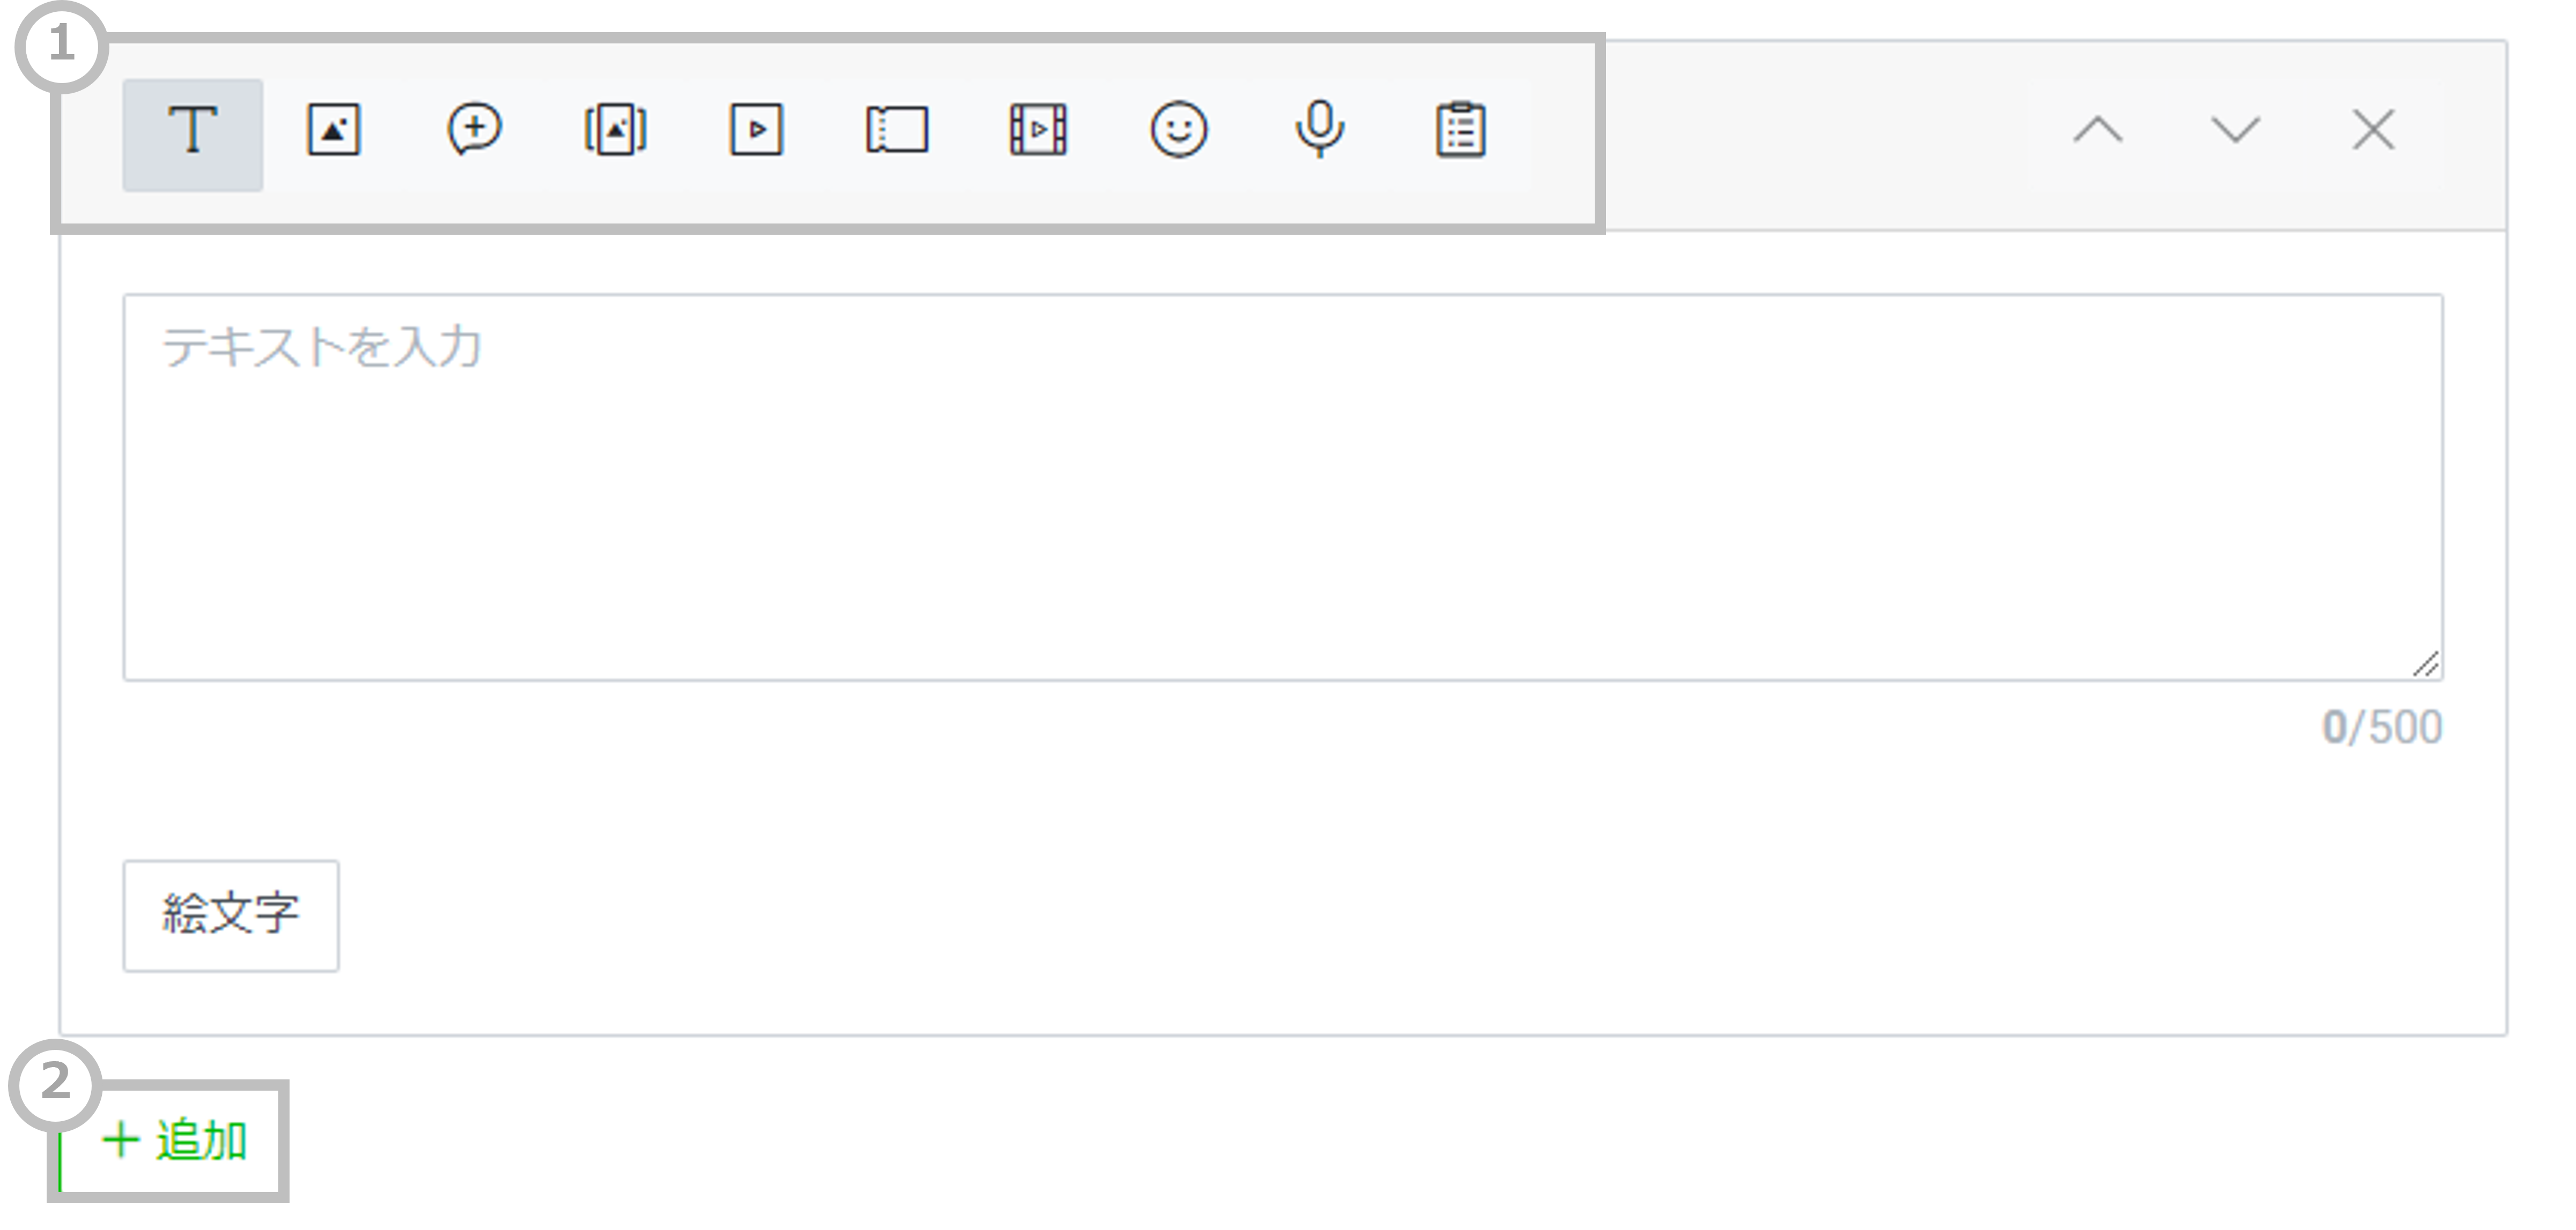Choose the photo image message icon

coord(333,130)
